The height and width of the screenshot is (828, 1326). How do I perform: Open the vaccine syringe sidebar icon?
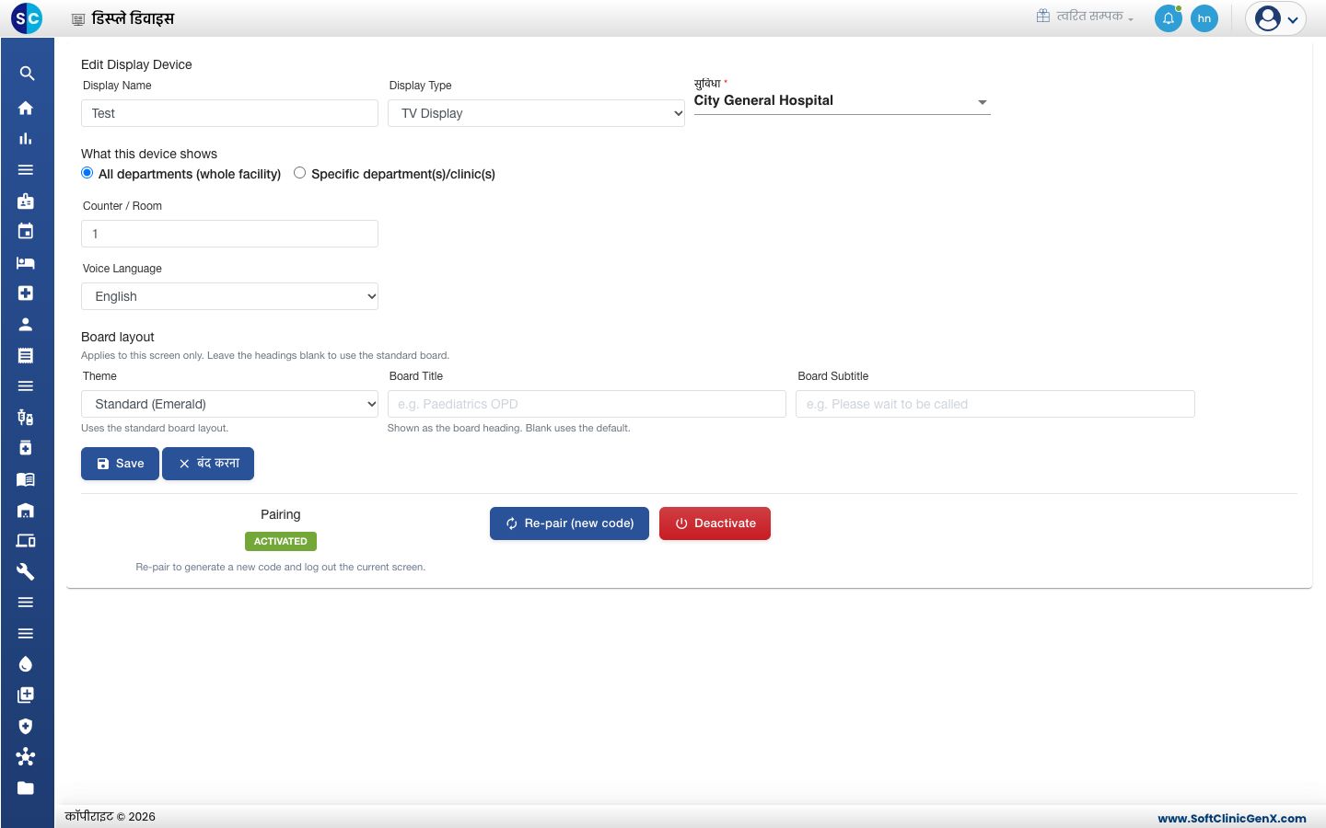(26, 417)
